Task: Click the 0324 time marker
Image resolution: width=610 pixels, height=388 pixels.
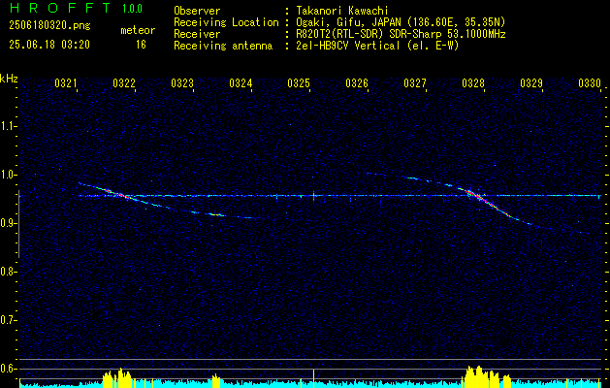Action: [241, 83]
